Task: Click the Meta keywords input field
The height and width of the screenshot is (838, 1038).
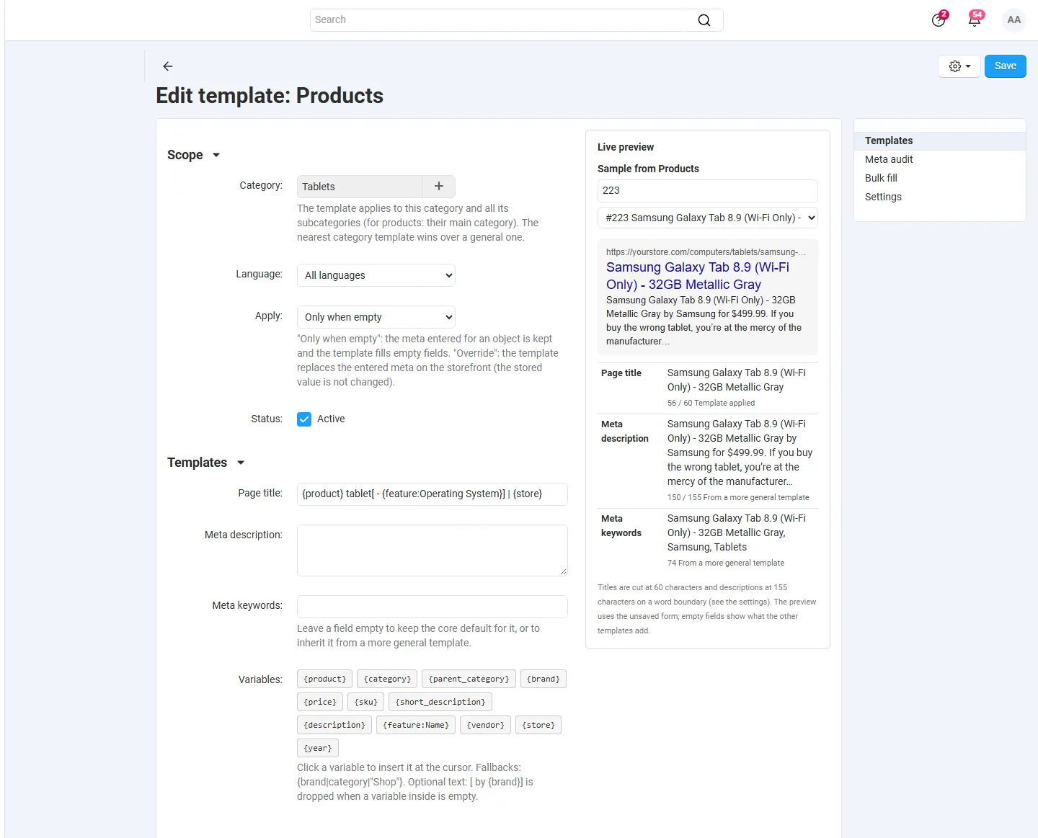Action: [x=432, y=607]
